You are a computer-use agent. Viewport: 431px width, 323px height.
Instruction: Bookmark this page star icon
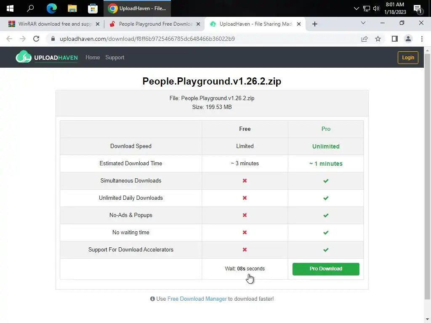point(378,39)
